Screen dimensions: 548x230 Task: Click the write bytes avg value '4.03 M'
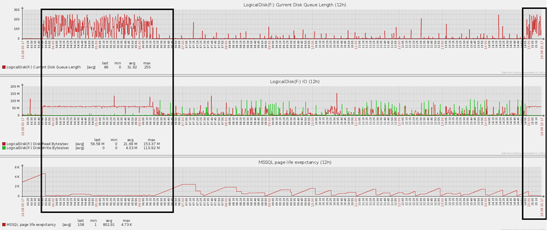click(132, 148)
